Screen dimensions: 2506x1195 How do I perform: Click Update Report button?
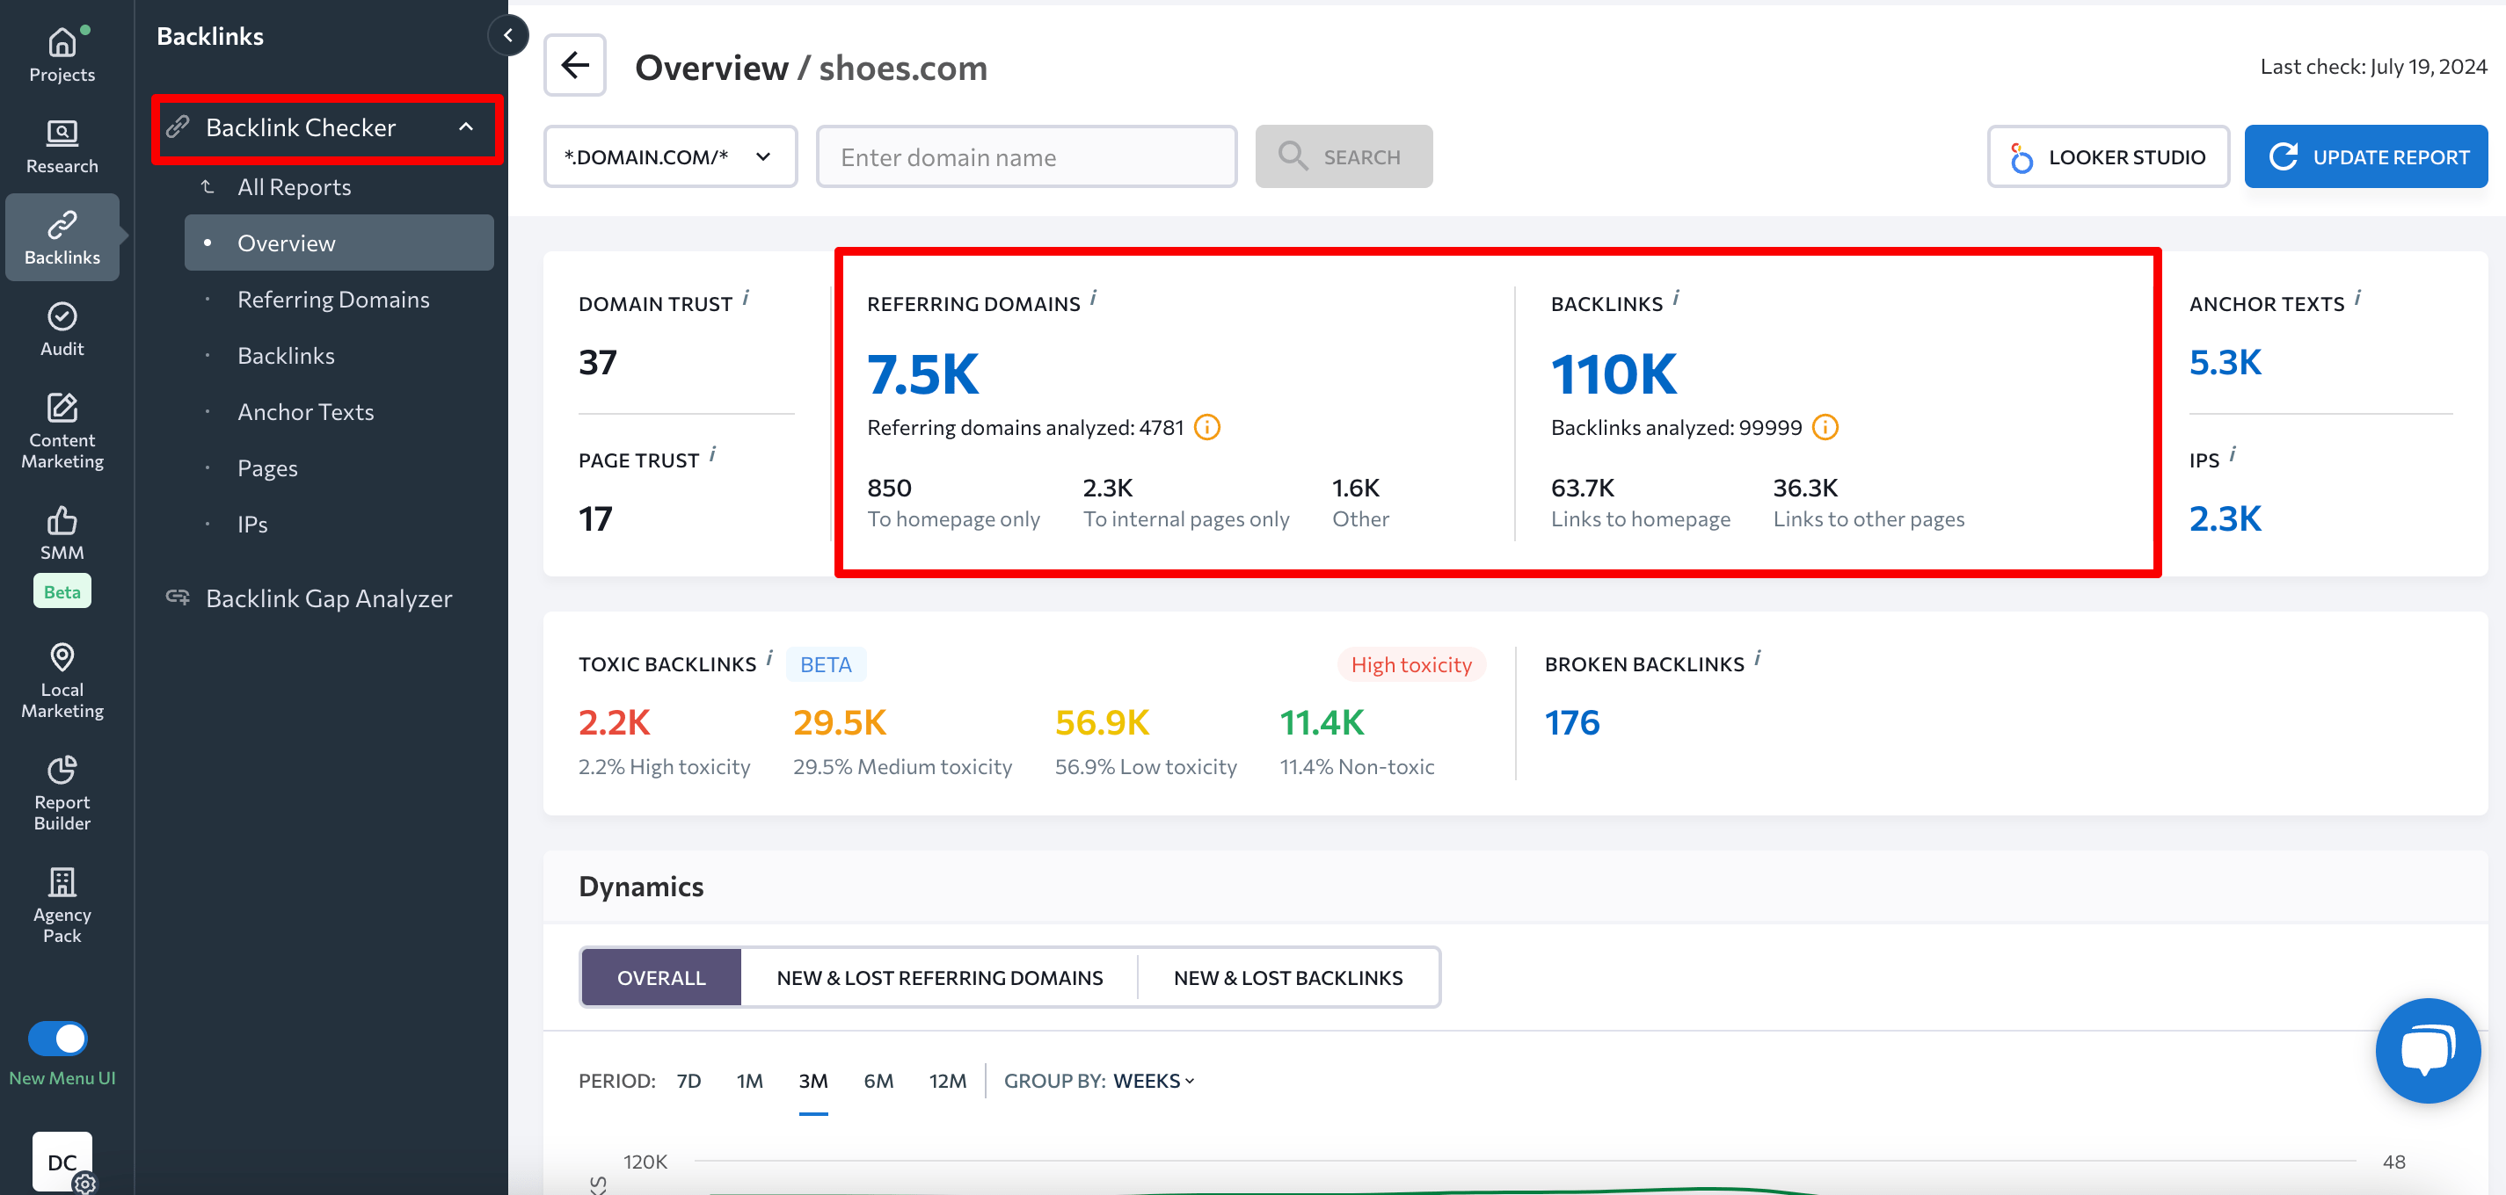point(2365,156)
